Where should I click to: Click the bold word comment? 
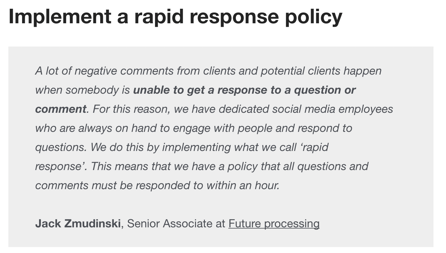pos(61,109)
